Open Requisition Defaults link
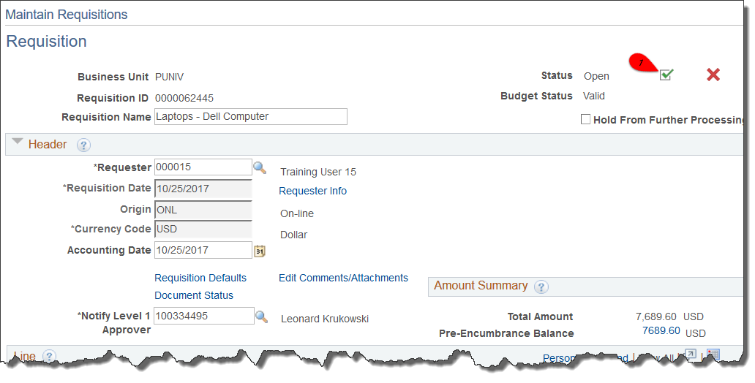Image resolution: width=755 pixels, height=383 pixels. click(x=200, y=278)
